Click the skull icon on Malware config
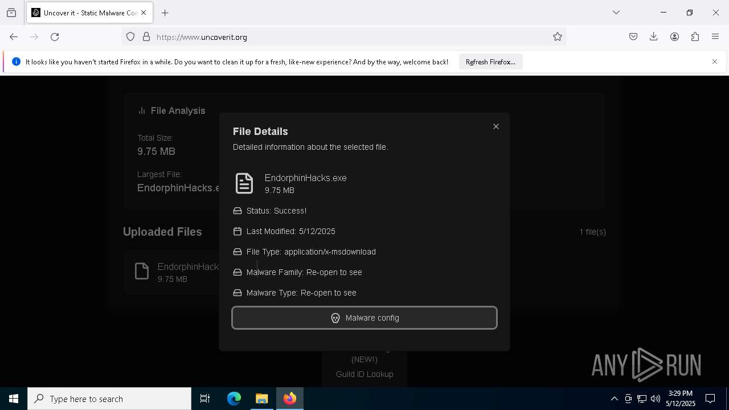Image resolution: width=729 pixels, height=410 pixels. pos(335,318)
